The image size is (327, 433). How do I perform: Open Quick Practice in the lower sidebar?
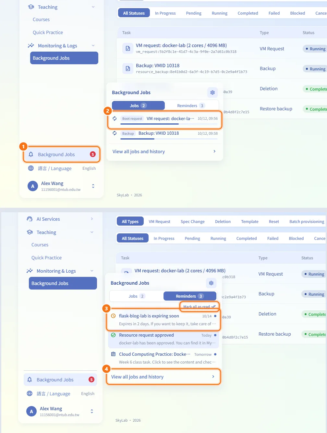click(x=46, y=257)
